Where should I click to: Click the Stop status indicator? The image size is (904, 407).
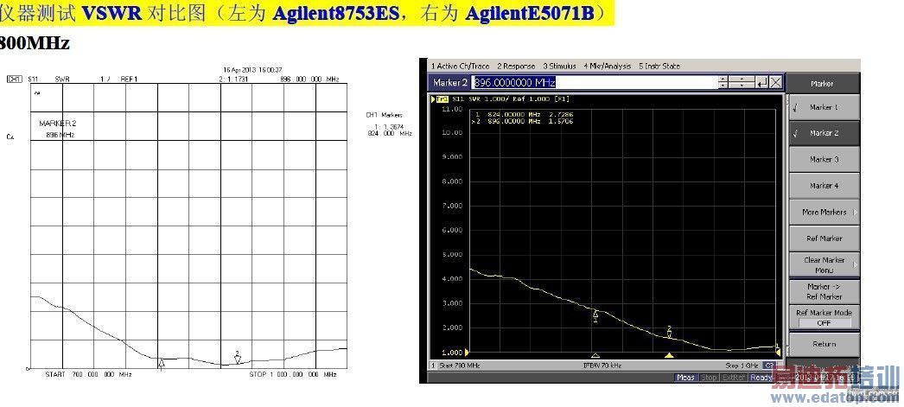click(x=708, y=378)
